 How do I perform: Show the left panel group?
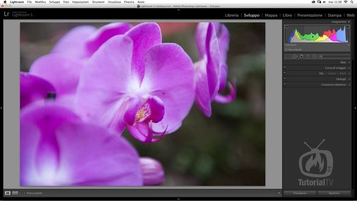coord(1,108)
